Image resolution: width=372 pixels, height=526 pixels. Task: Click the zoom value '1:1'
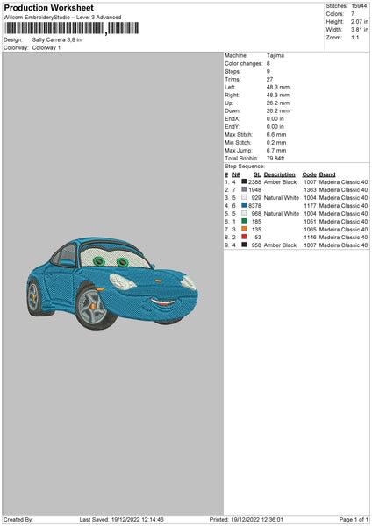pyautogui.click(x=355, y=37)
